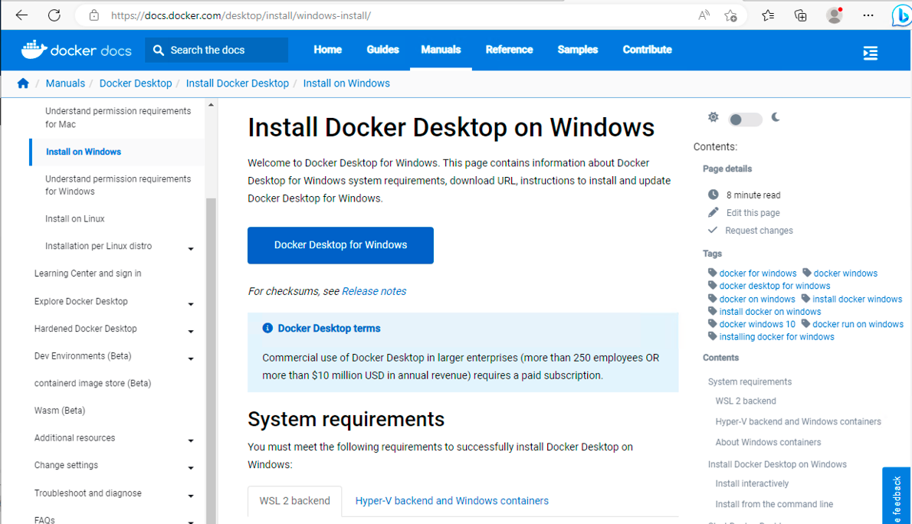Click the info icon beside Docker Desktop terms
Viewport: 912px width, 524px height.
pos(267,328)
